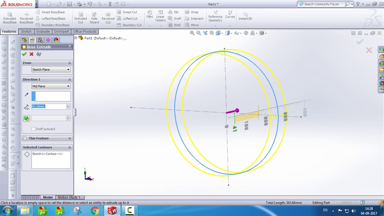
Task: Open the Fillet dropdown arrow
Action: click(x=150, y=25)
